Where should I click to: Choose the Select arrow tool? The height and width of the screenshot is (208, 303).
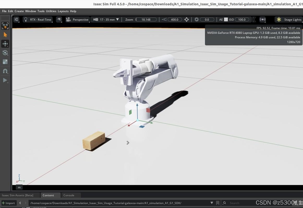5,35
